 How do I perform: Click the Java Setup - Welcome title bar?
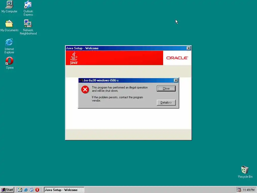coord(128,48)
